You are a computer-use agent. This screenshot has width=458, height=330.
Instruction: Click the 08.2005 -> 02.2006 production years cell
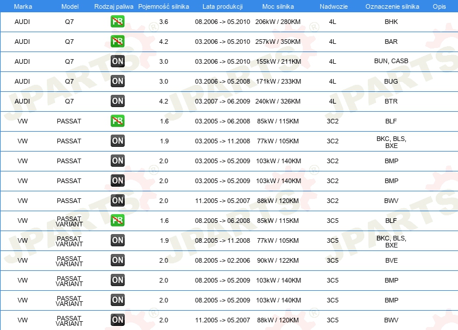pos(223,260)
